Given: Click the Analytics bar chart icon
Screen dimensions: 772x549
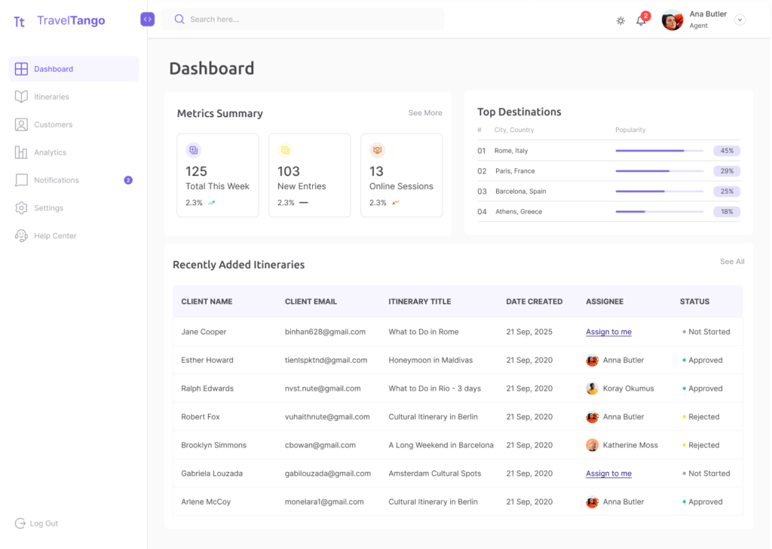Looking at the screenshot, I should (21, 152).
